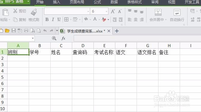Click the fx insert function button
This screenshot has width=201, height=112.
point(63,38)
